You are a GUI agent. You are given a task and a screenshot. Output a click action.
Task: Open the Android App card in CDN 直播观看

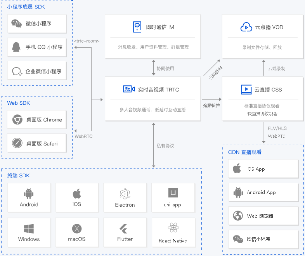coord(263,192)
